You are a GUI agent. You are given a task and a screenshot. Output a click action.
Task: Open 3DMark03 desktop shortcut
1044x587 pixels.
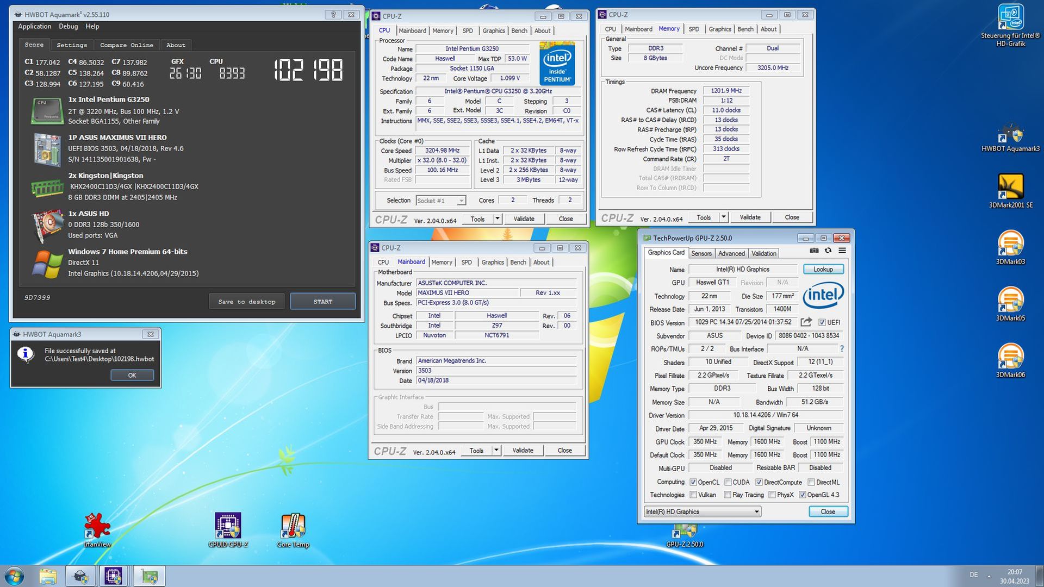pyautogui.click(x=1010, y=248)
